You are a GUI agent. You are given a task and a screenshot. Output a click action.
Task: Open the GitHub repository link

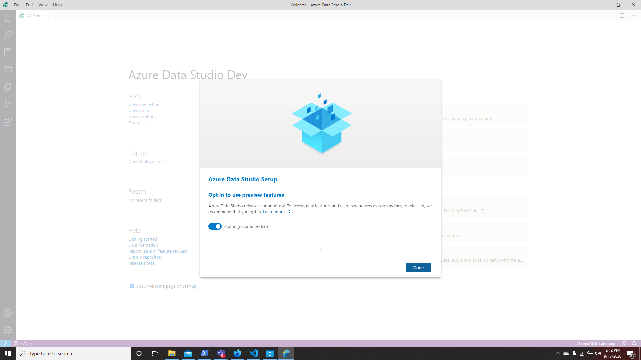pyautogui.click(x=145, y=257)
